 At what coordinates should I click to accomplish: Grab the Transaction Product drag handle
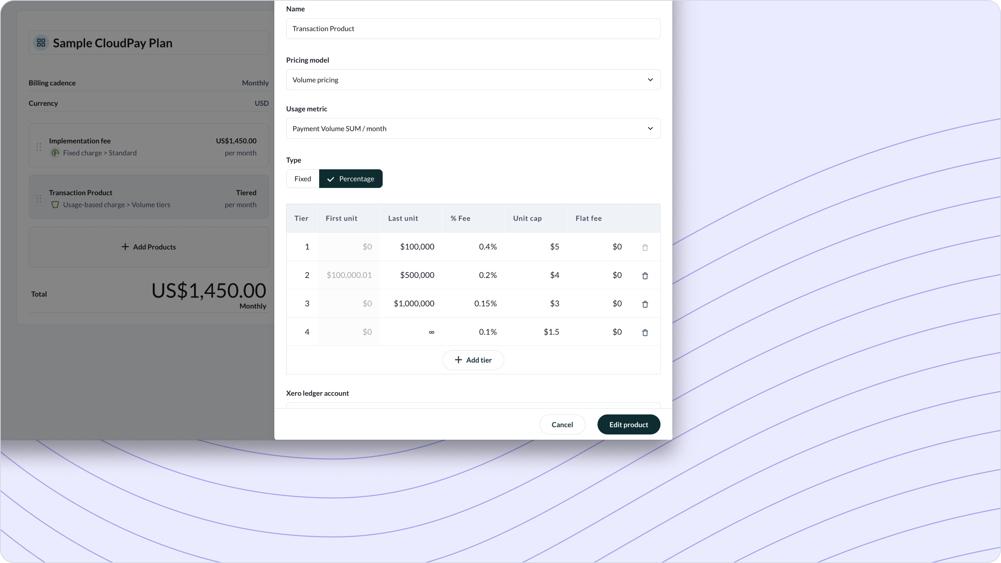(x=39, y=199)
